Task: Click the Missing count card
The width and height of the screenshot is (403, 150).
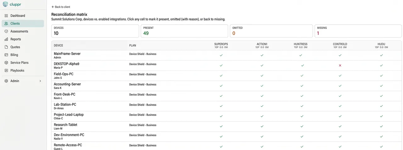Action: click(x=358, y=31)
